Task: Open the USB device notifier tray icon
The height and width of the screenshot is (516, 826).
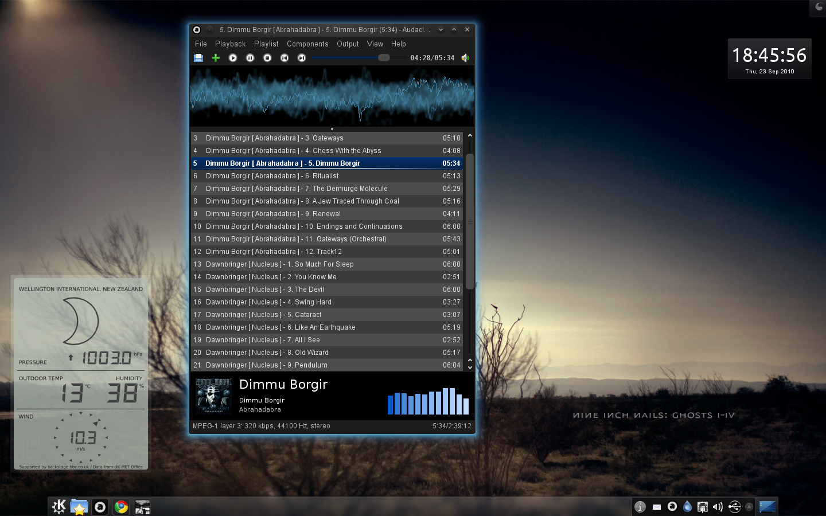Action: pos(735,506)
